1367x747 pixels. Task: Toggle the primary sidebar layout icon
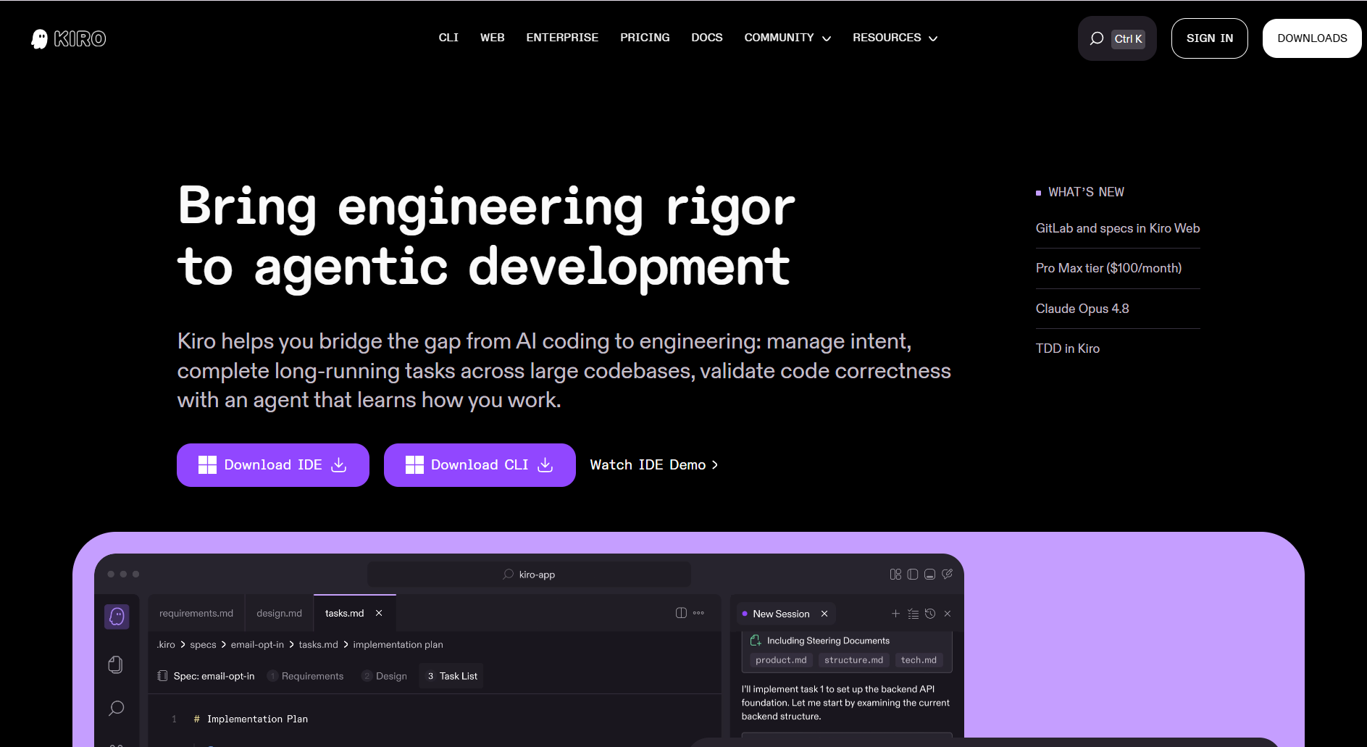click(913, 575)
